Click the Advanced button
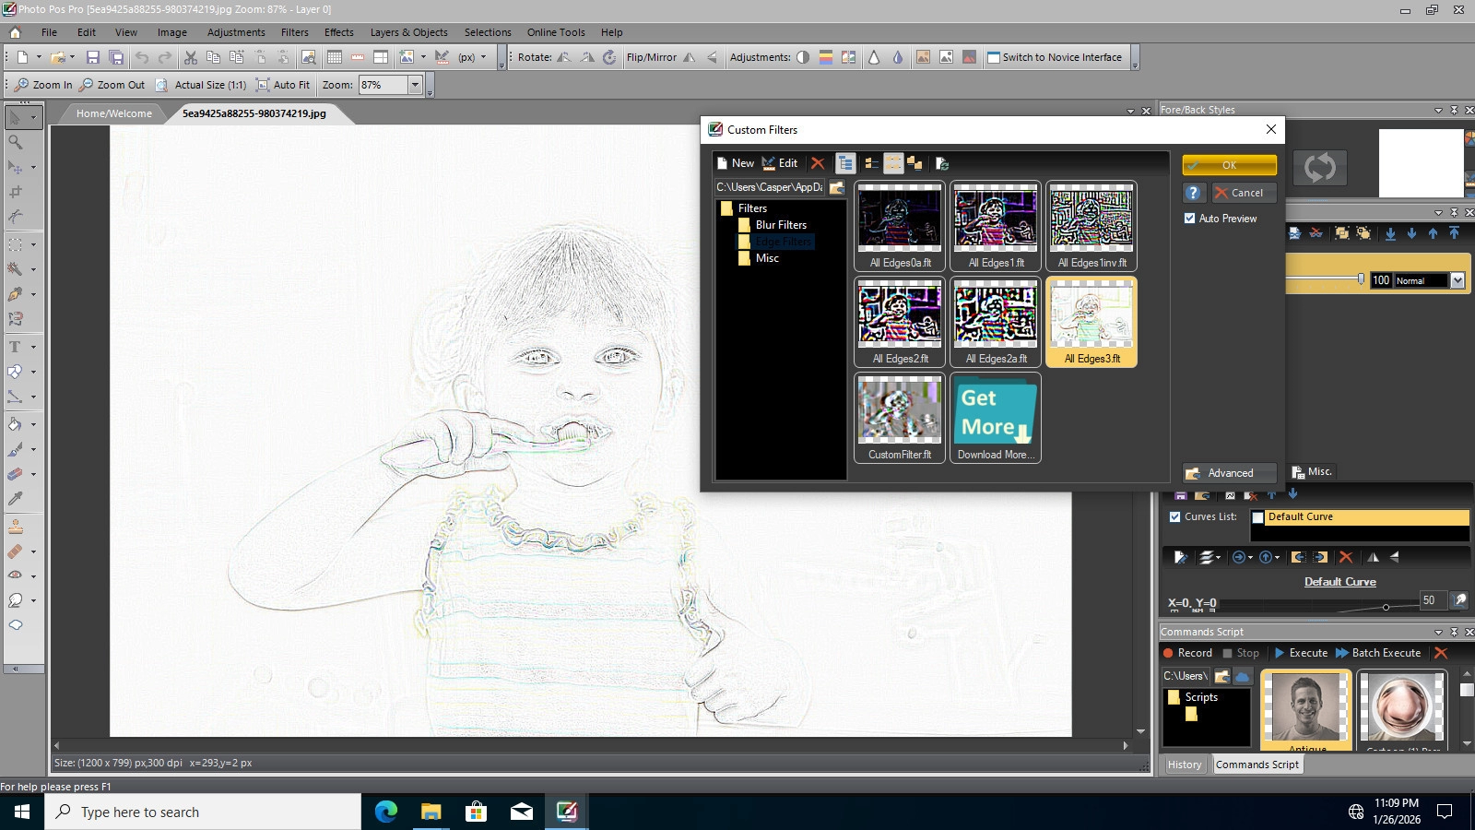The width and height of the screenshot is (1475, 830). tap(1230, 473)
